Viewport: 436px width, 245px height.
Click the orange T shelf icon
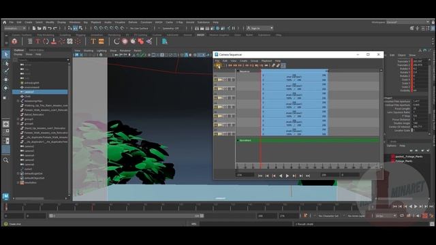(93, 42)
